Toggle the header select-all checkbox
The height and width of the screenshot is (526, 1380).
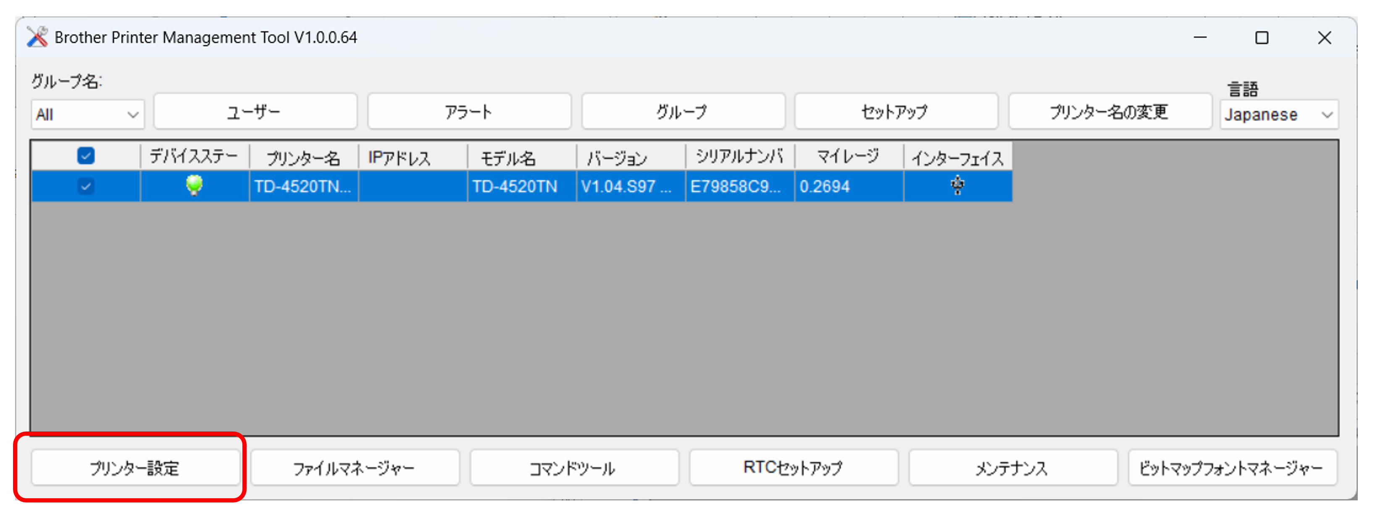click(x=86, y=156)
